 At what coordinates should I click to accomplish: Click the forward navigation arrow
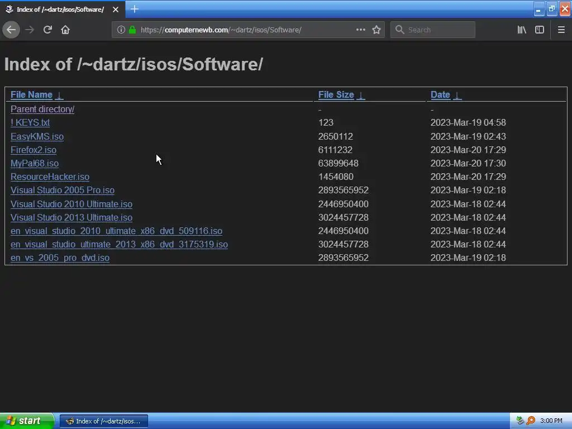point(30,30)
